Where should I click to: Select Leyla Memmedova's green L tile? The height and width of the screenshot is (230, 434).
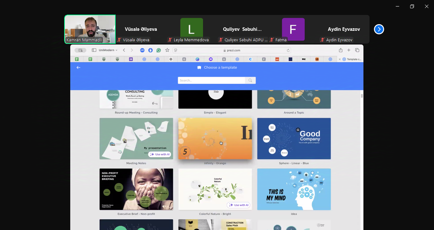click(x=192, y=29)
